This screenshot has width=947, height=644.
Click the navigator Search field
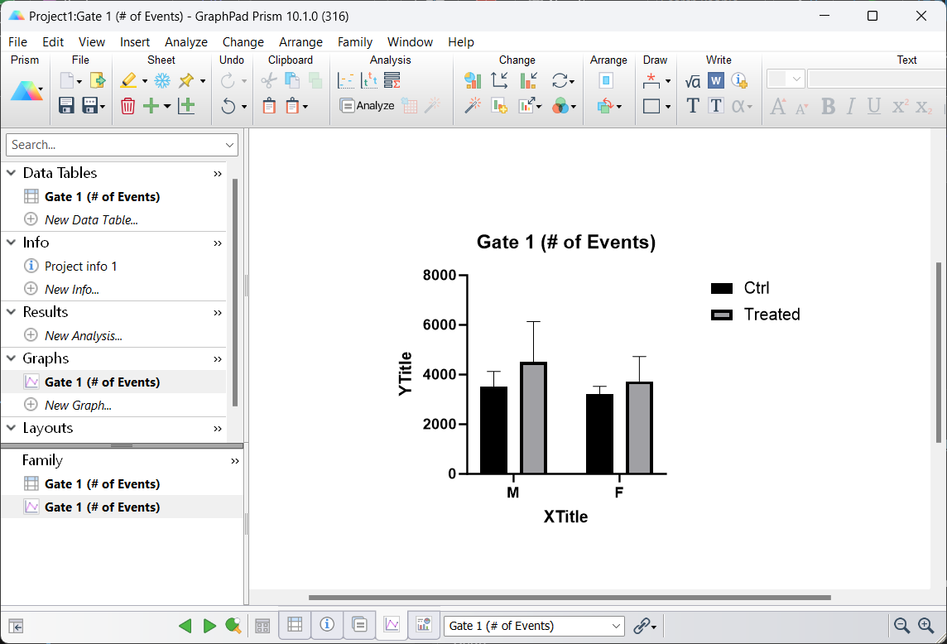[x=114, y=145]
